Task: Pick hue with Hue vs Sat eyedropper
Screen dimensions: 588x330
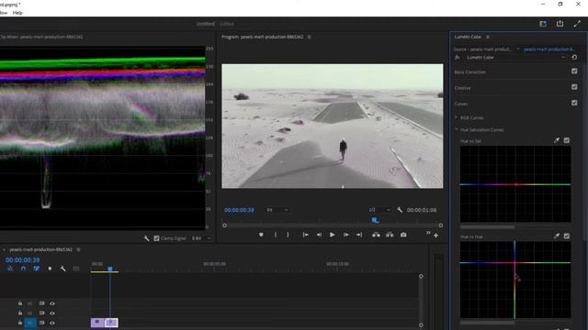Action: [x=557, y=140]
